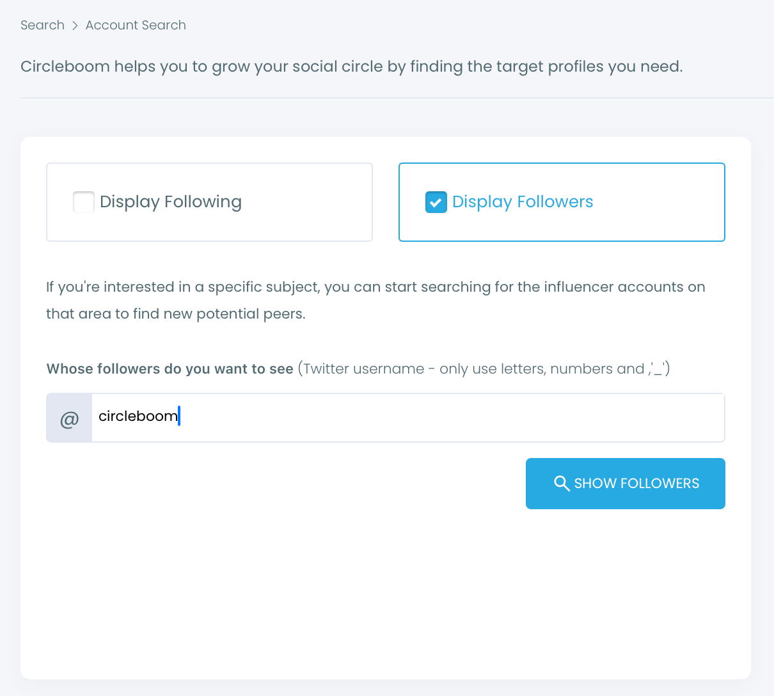Screen dimensions: 774x696
Task: Click the Display Following card panel
Action: point(209,202)
